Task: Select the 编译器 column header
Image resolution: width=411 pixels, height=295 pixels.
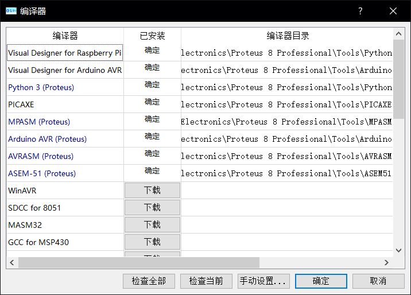Action: tap(65, 36)
